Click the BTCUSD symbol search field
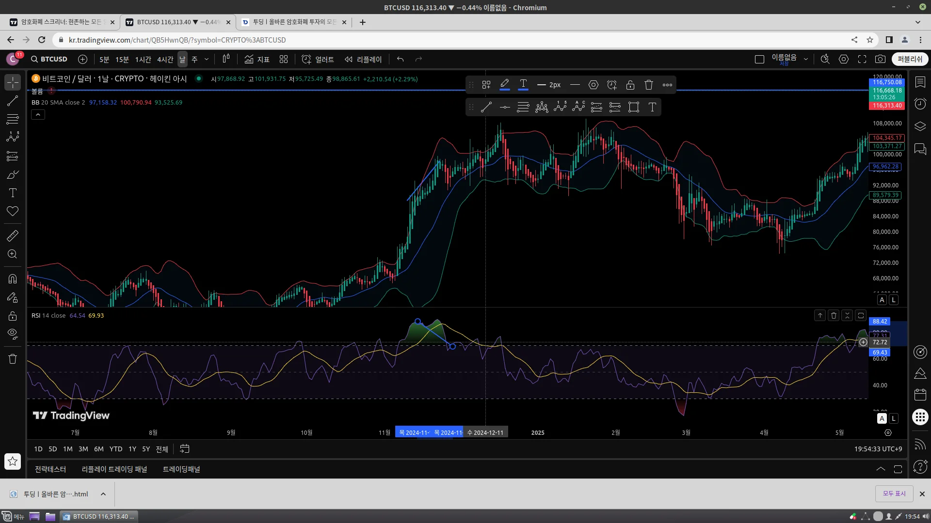This screenshot has width=931, height=523. 49,59
